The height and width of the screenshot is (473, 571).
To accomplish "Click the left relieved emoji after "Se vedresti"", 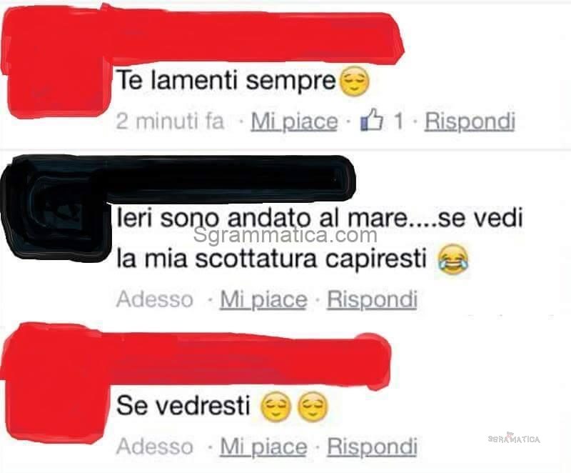I will click(276, 407).
